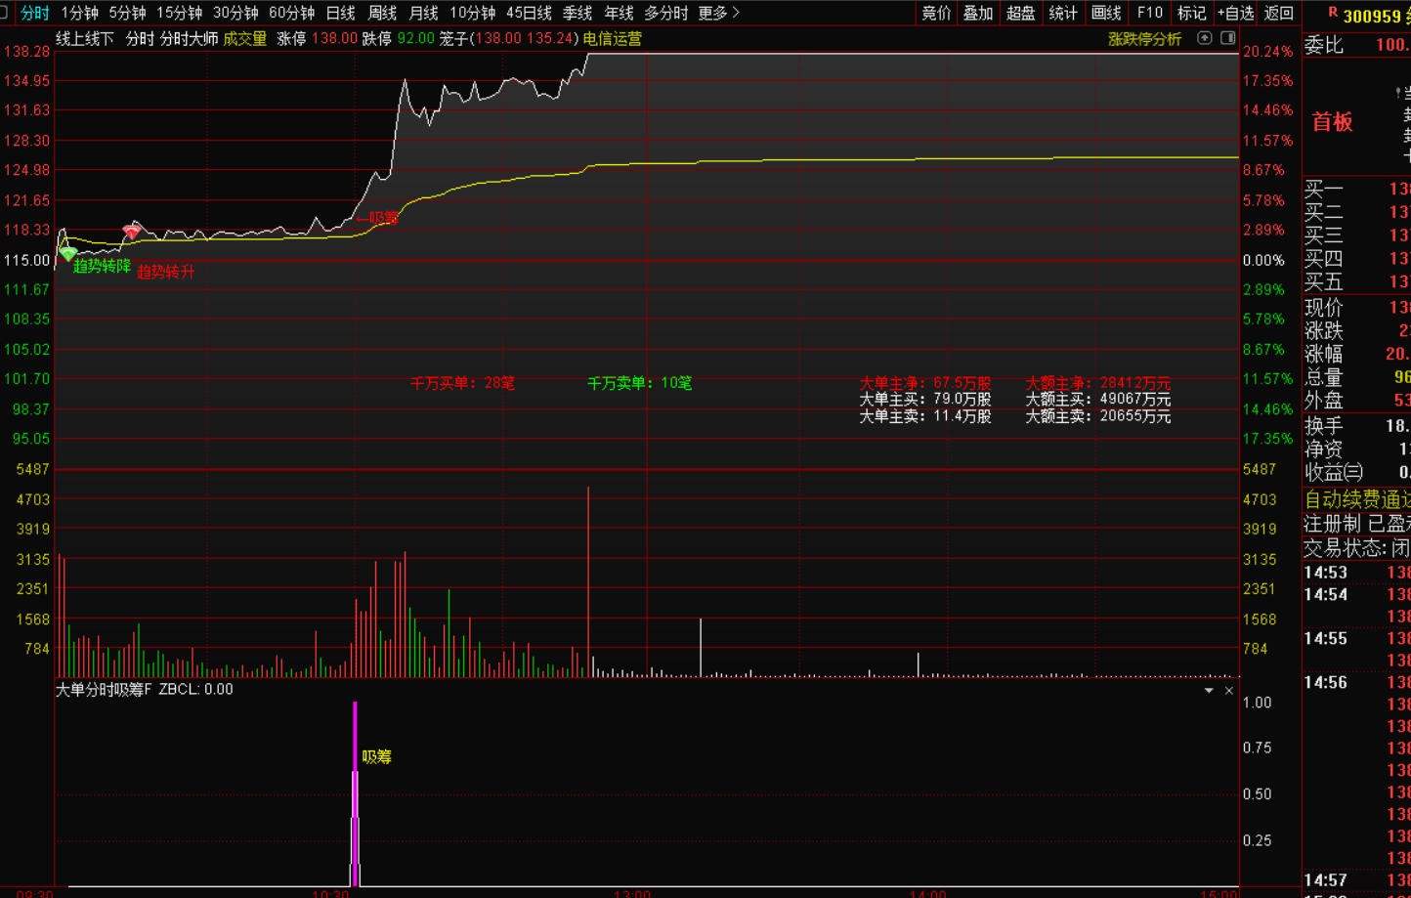Viewport: 1411px width, 898px height.
Task: Open the 涨跌停分析 link
Action: [x=1144, y=39]
